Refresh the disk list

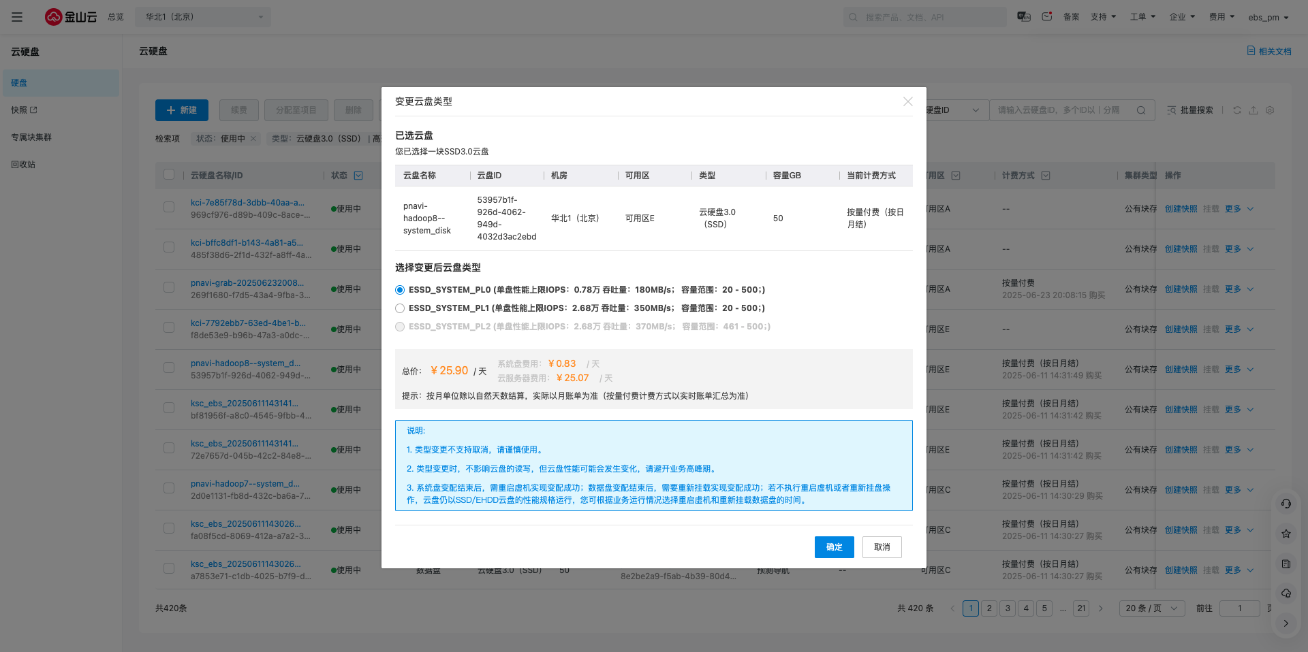(1237, 110)
